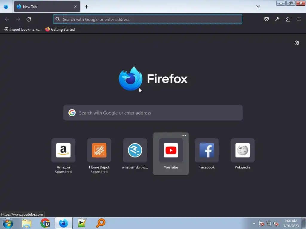Viewport: 306px width, 229px height.
Task: Click the Sponsored label under Amazon
Action: coord(63,172)
